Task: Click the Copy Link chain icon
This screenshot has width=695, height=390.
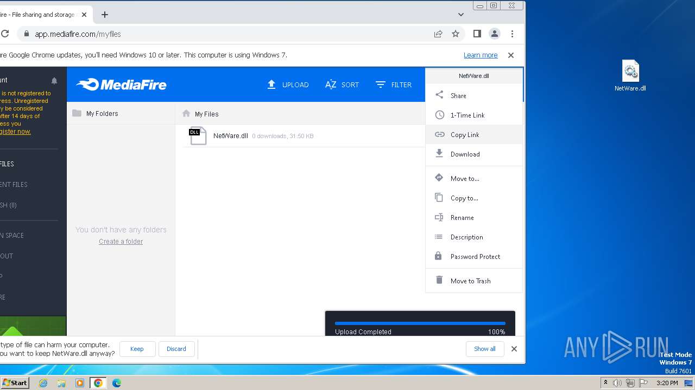Action: point(439,134)
